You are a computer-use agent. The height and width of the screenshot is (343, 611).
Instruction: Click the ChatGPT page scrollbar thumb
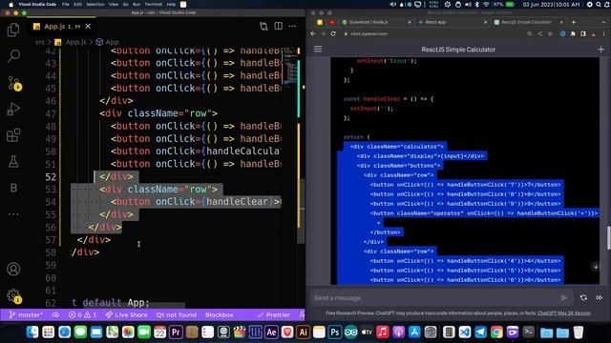[608, 237]
